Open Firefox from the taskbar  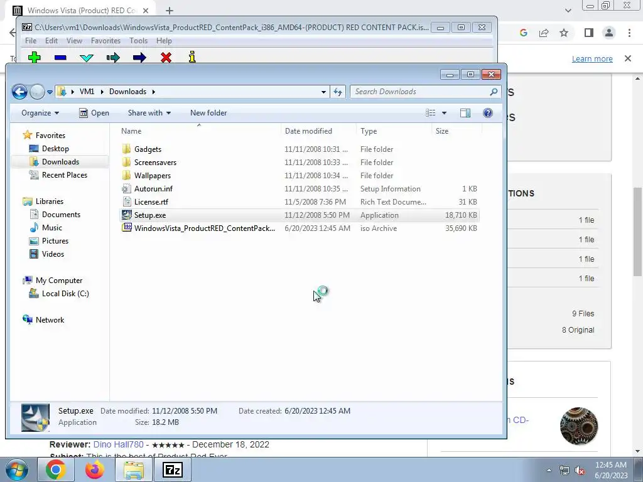[94, 469]
